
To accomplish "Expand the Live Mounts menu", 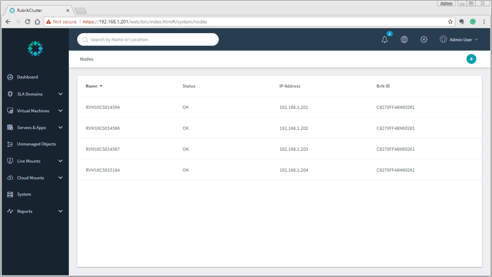I will tap(28, 160).
